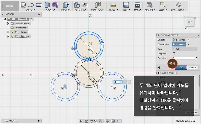Click the Zoom magnifier icon
201x124 pixels.
96,121
